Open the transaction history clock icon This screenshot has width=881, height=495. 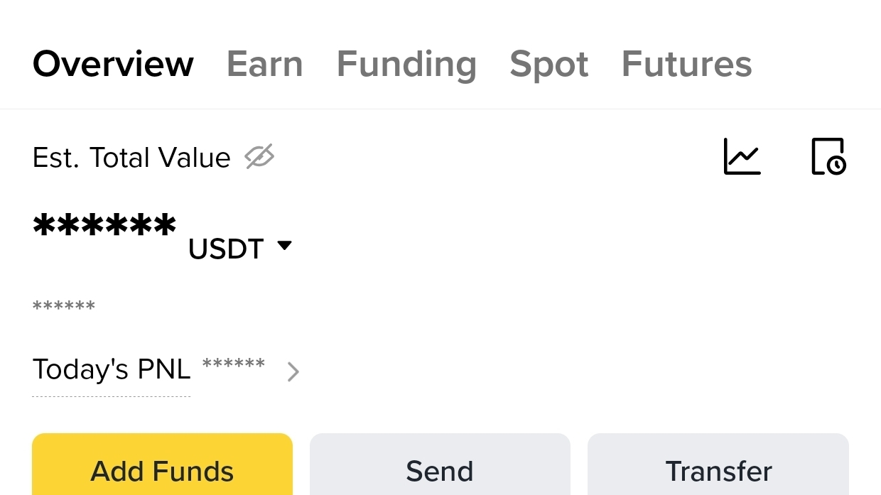(x=828, y=156)
